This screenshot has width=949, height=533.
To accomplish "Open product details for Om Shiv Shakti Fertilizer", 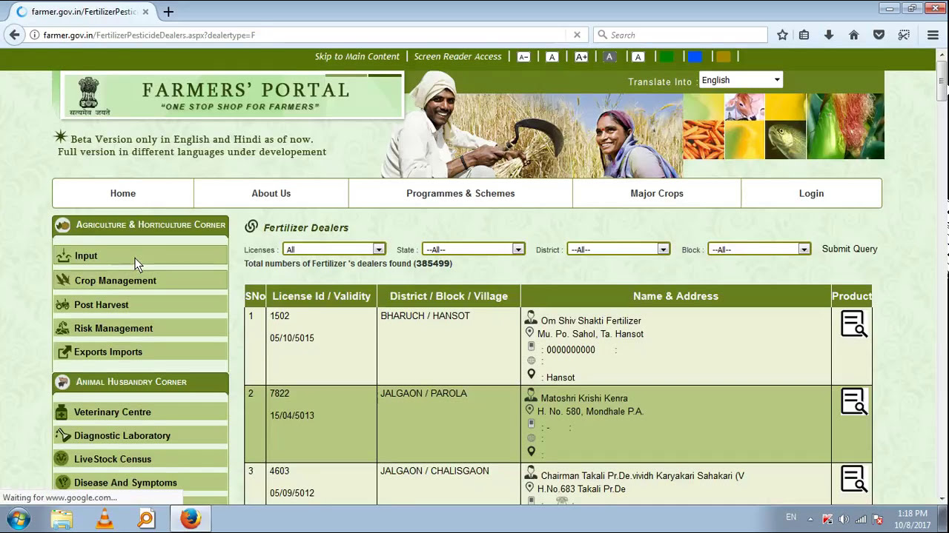I will click(x=853, y=324).
